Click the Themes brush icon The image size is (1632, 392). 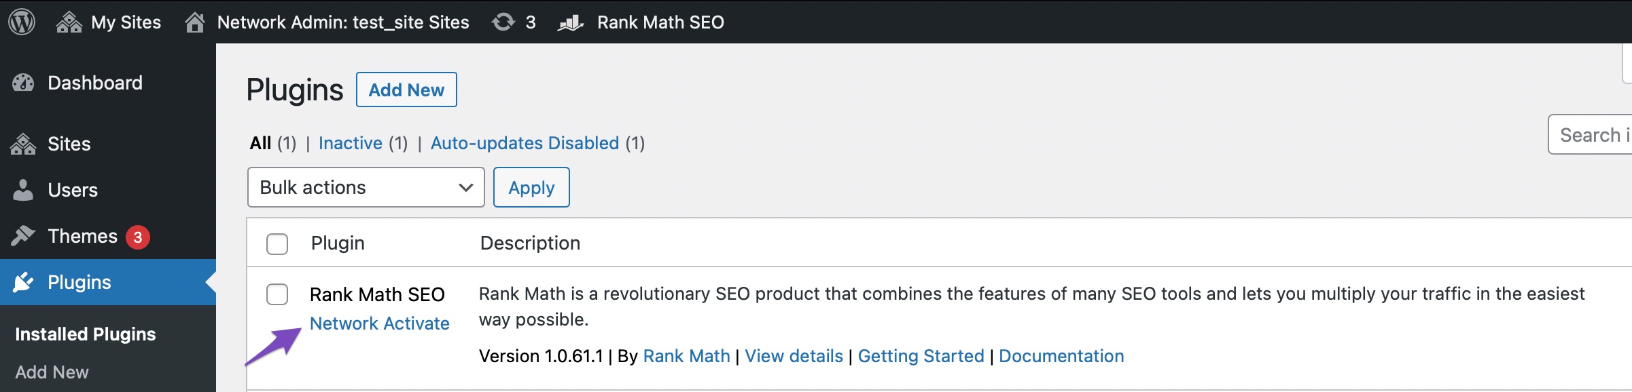(23, 236)
